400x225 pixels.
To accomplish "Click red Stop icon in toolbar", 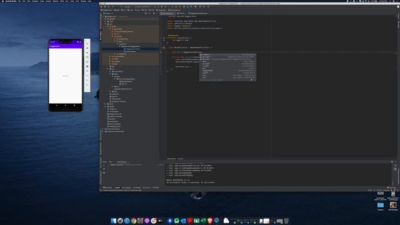I will pos(179,7).
